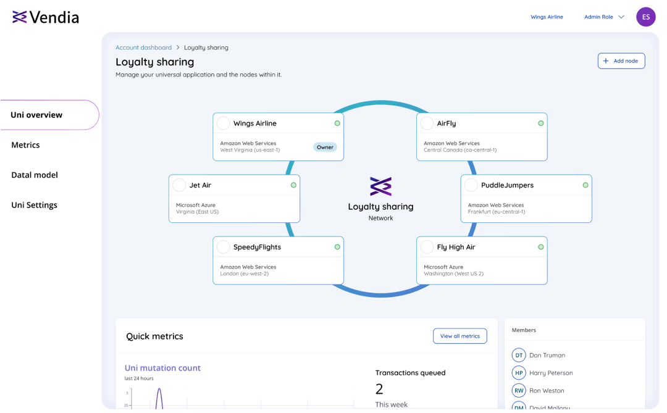Click the Ron Weston member name

pyautogui.click(x=547, y=390)
